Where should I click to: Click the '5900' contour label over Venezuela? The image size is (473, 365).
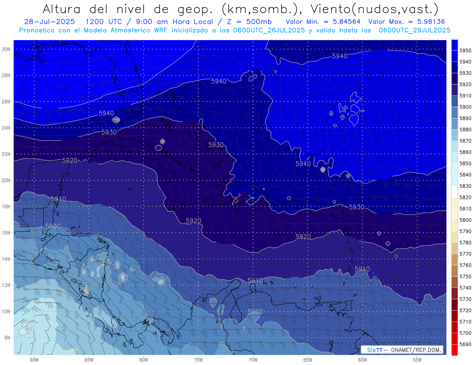(255, 311)
